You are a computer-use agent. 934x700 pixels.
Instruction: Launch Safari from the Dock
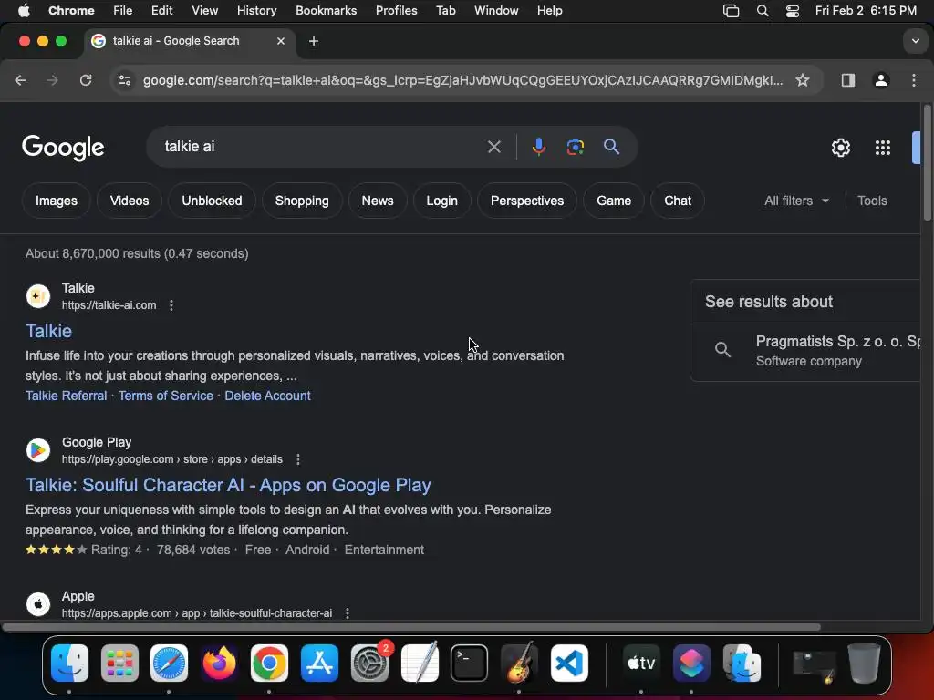coord(169,663)
